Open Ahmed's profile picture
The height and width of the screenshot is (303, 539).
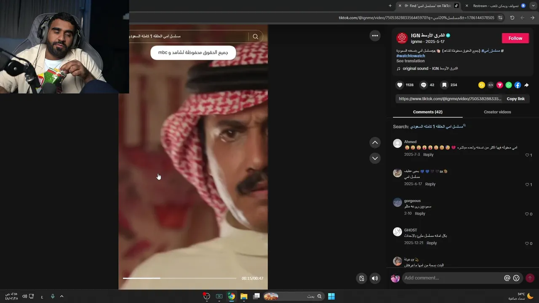[x=398, y=144]
